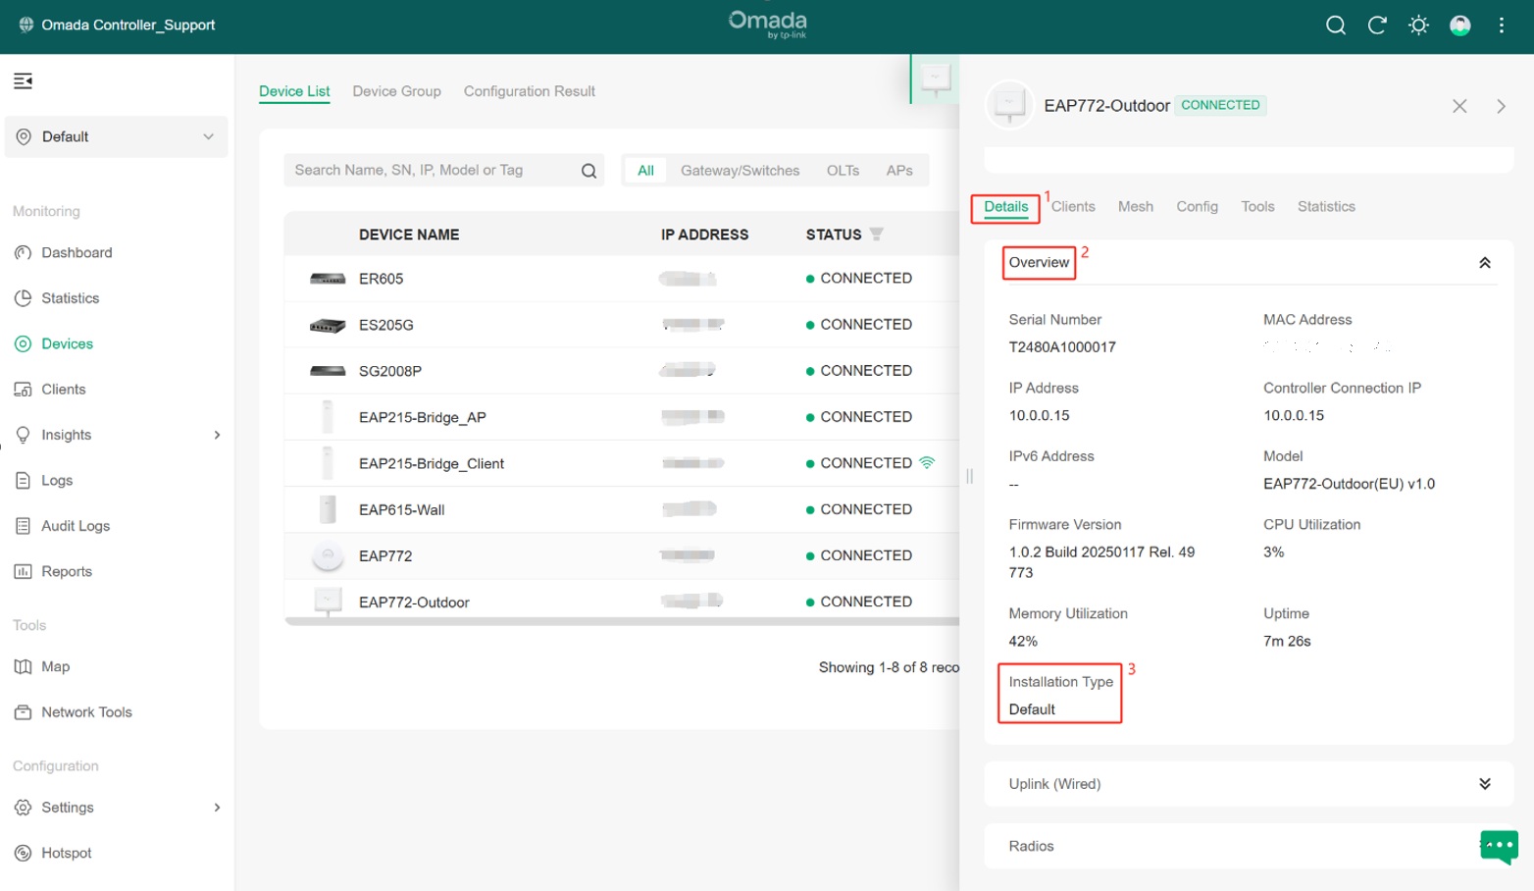
Task: Open Map in the sidebar
Action: pos(55,666)
